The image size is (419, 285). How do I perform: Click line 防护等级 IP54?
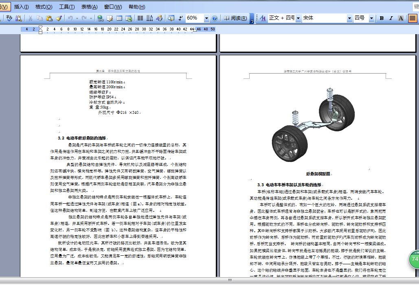(x=102, y=97)
